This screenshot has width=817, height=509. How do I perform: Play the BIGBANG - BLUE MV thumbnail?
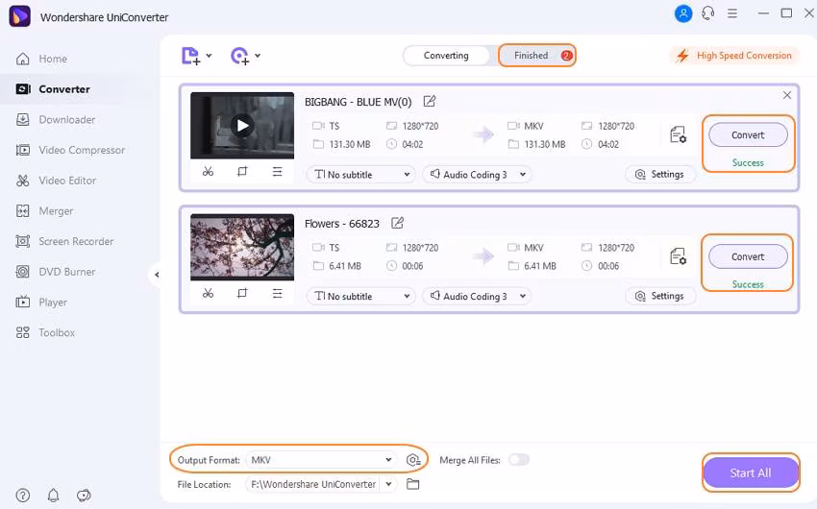[x=242, y=126]
